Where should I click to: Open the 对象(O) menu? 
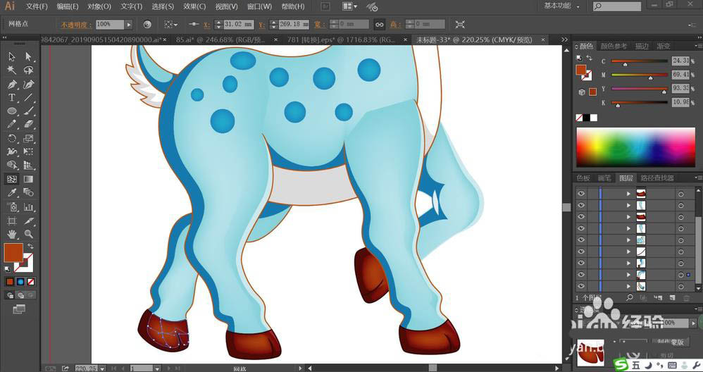pyautogui.click(x=99, y=6)
